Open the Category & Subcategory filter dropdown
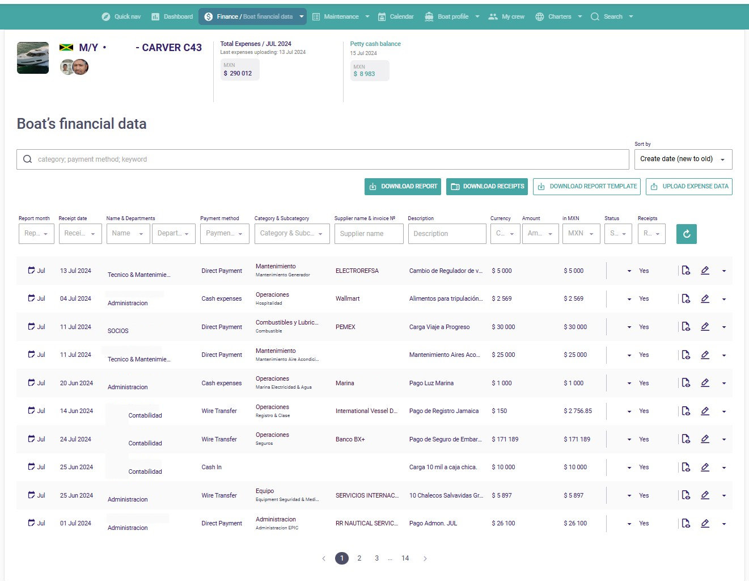 (x=291, y=234)
